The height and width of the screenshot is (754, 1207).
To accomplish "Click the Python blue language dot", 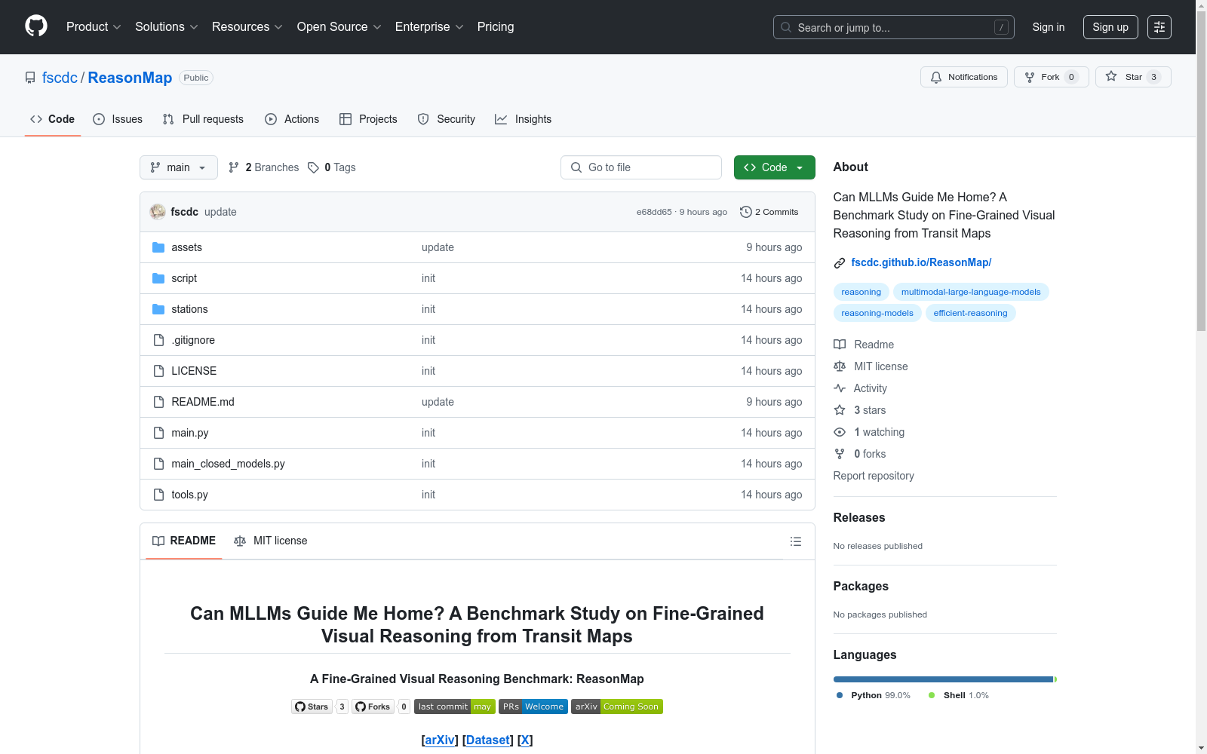I will coord(840,695).
